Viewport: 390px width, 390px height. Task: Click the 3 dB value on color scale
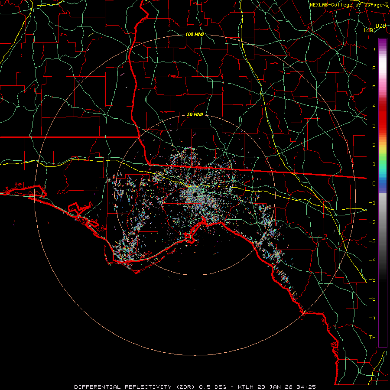(x=374, y=126)
